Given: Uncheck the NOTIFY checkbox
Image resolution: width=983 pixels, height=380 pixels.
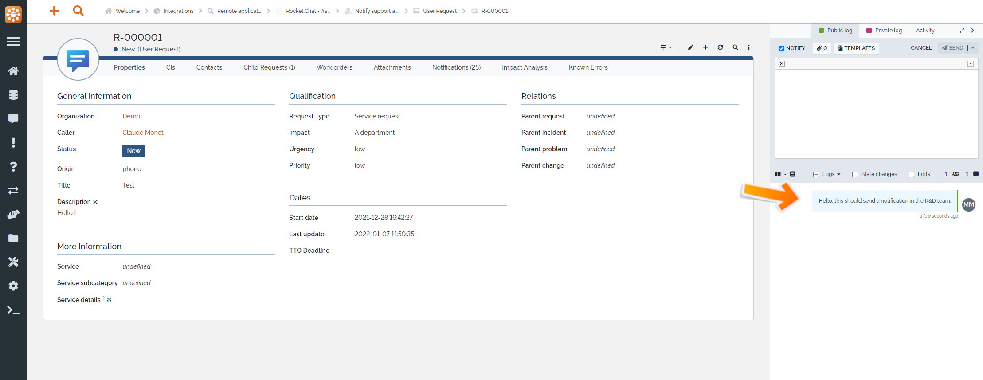Looking at the screenshot, I should point(782,48).
